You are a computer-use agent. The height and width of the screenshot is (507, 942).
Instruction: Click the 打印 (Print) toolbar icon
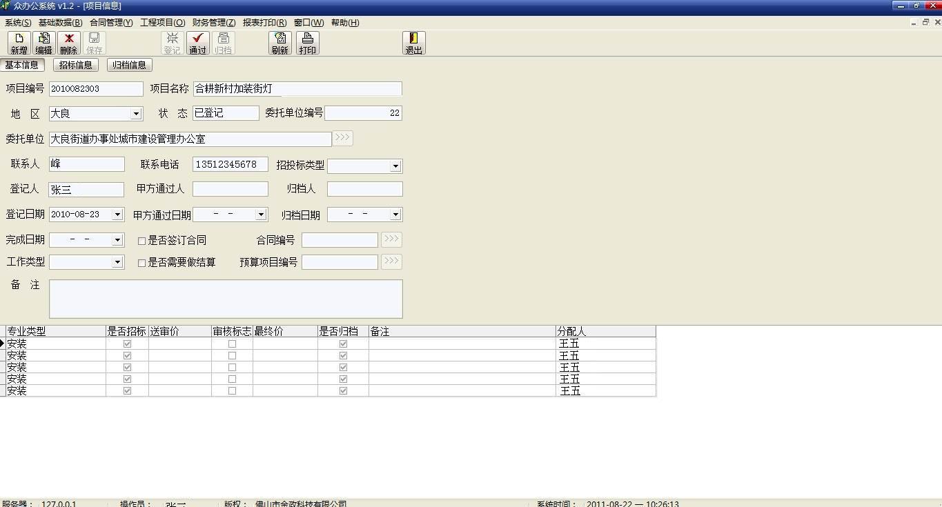(x=307, y=43)
